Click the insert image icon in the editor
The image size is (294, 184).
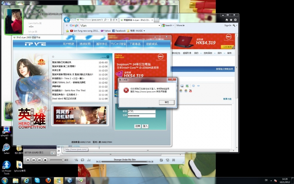(182, 86)
